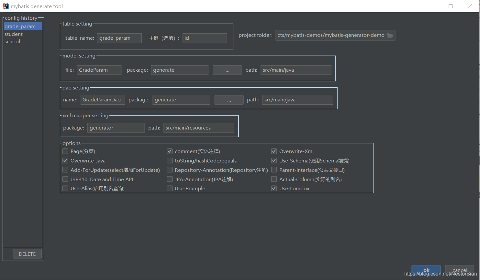Click the cancel button
Image resolution: width=480 pixels, height=280 pixels.
pyautogui.click(x=460, y=270)
